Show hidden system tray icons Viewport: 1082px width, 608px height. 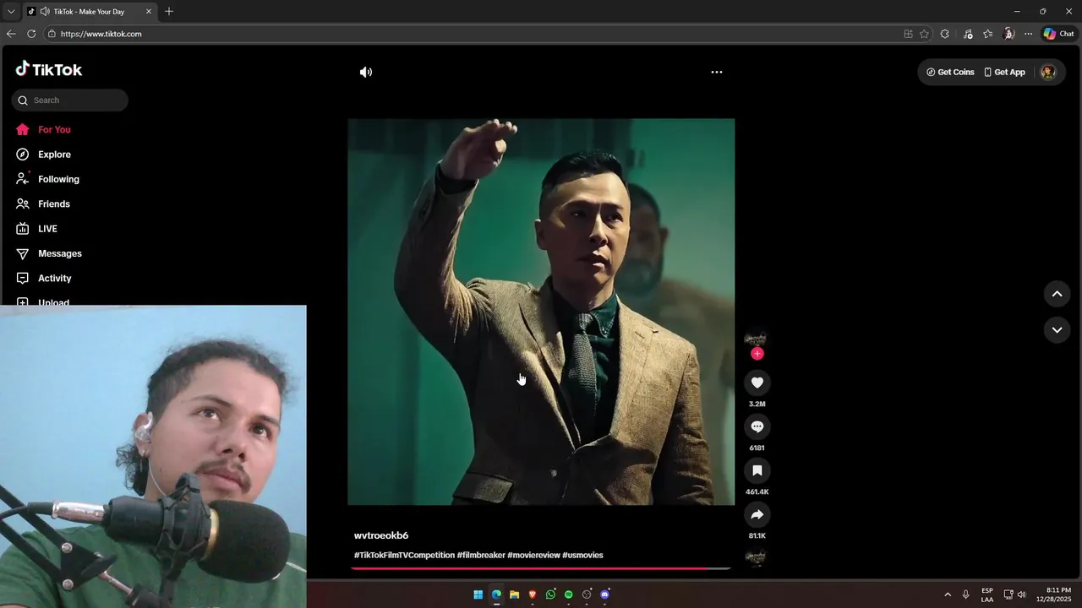coord(948,594)
